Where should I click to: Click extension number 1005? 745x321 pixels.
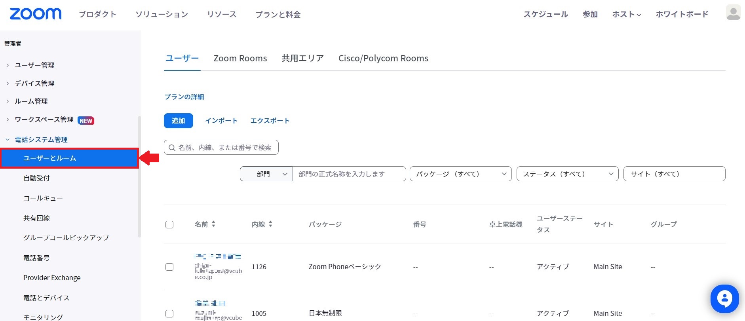point(259,313)
